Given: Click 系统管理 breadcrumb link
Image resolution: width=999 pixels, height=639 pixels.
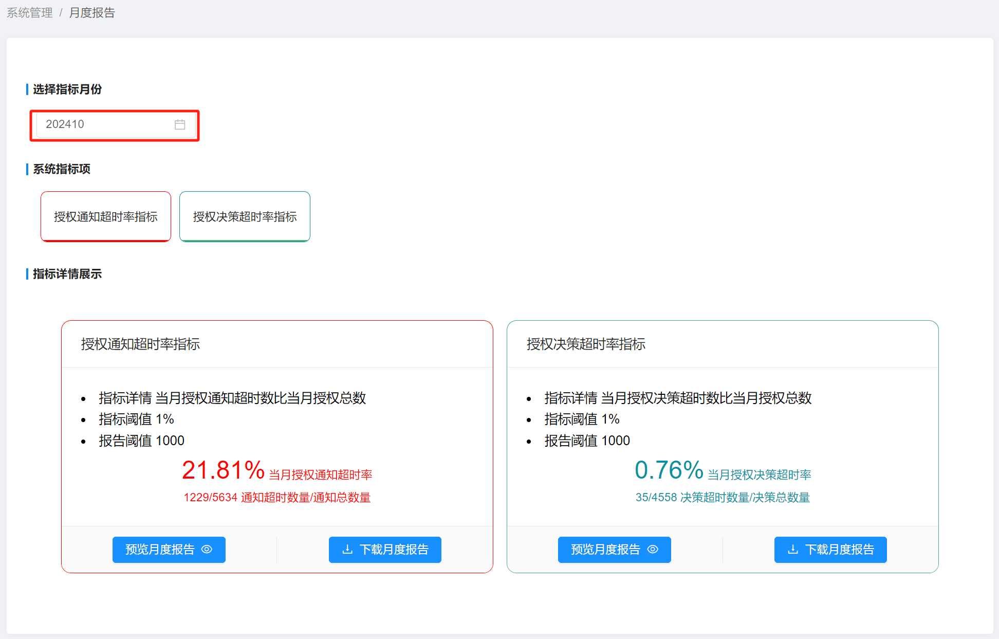Looking at the screenshot, I should point(30,12).
